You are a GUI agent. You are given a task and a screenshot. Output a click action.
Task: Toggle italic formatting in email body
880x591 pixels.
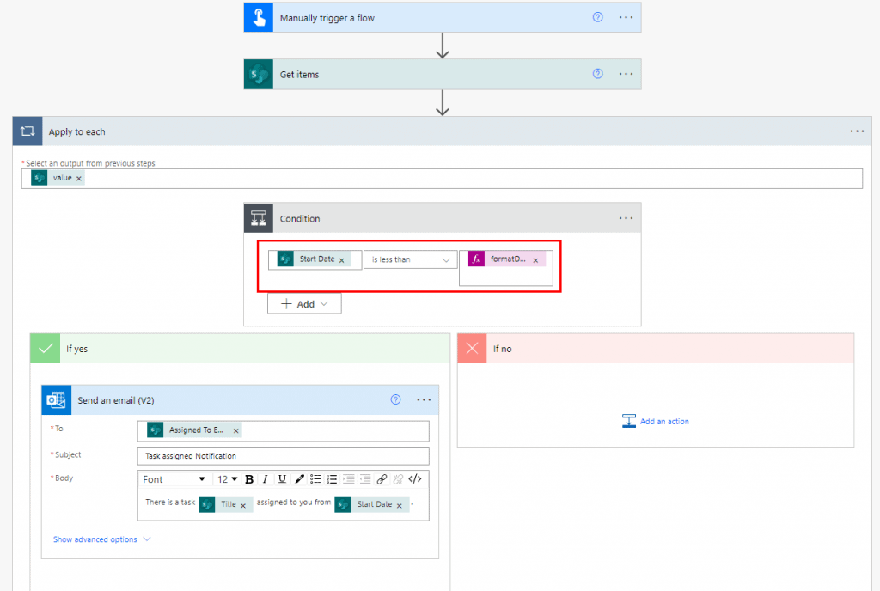pyautogui.click(x=266, y=479)
